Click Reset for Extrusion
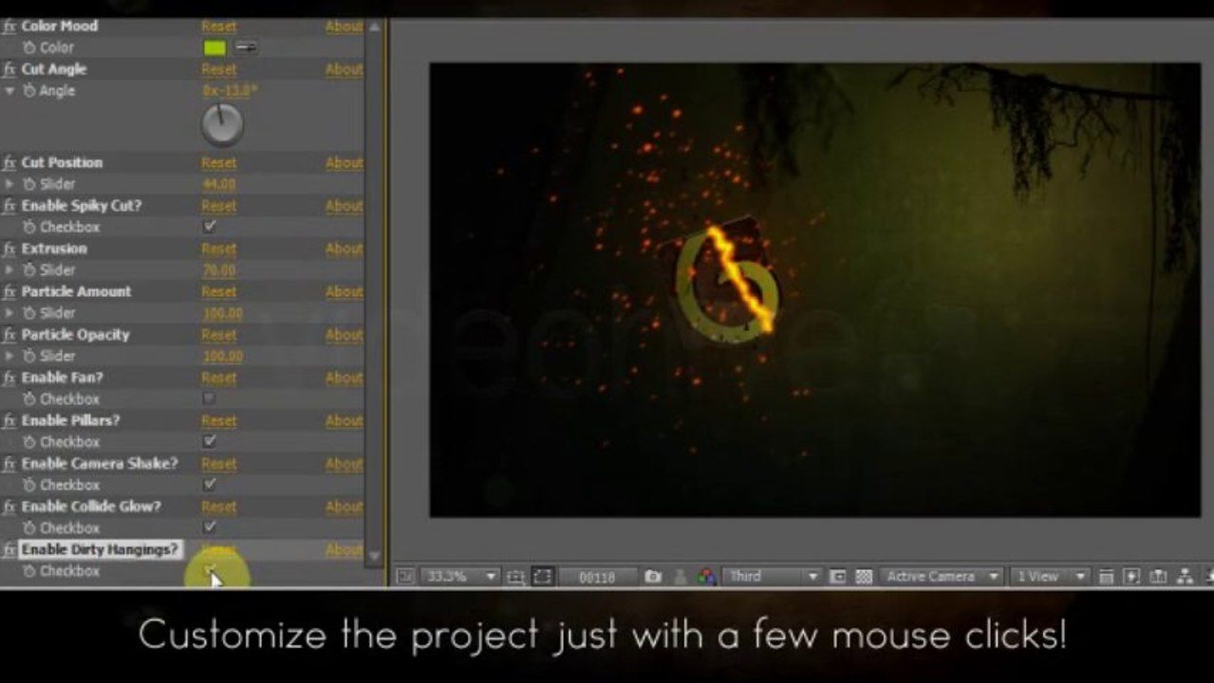Screen dimensions: 1214x683 click(x=219, y=249)
